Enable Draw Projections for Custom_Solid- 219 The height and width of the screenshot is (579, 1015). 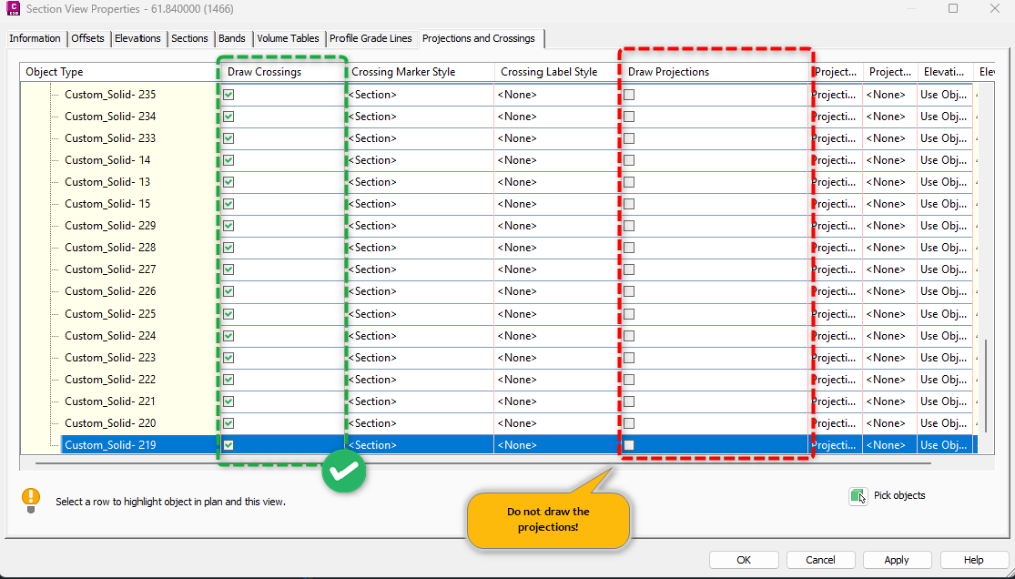[x=627, y=444]
